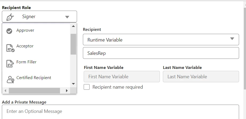This screenshot has width=246, height=119.
Task: Click the First Name Variable field
Action: click(x=122, y=77)
